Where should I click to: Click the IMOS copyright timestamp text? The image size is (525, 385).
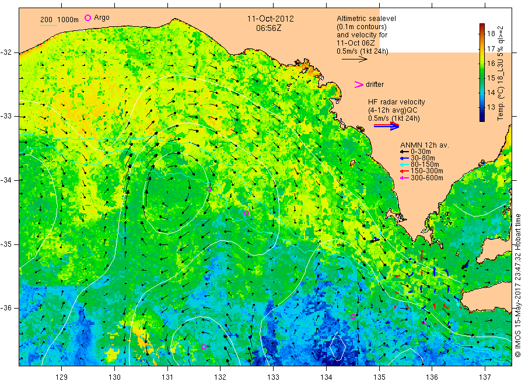coord(517,286)
